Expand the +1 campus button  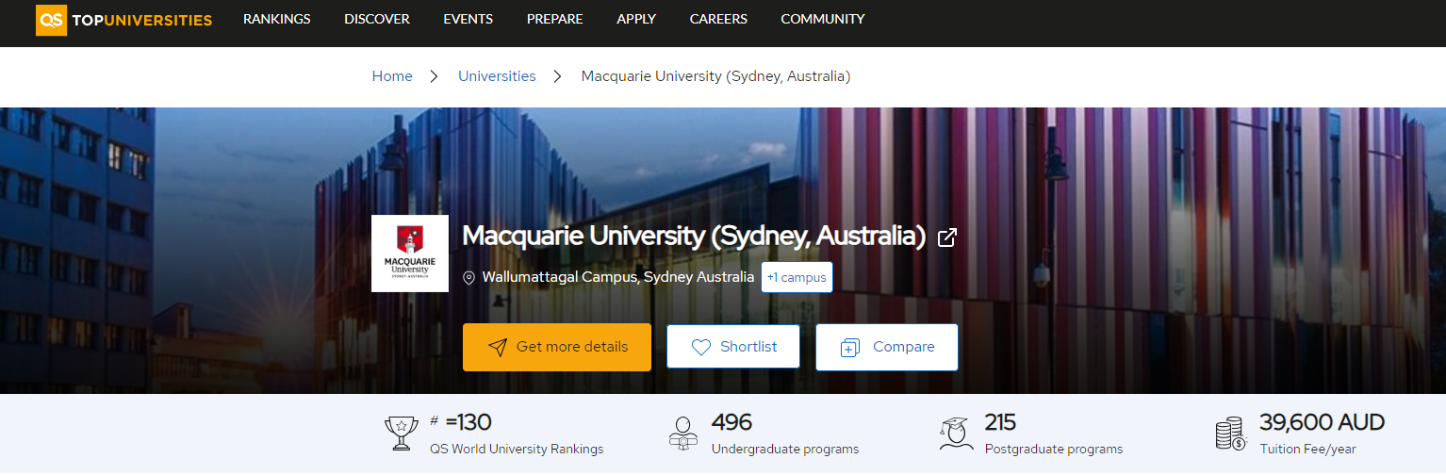pos(797,277)
